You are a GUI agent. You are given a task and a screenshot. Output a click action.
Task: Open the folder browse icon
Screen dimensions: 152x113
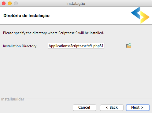click(129, 46)
